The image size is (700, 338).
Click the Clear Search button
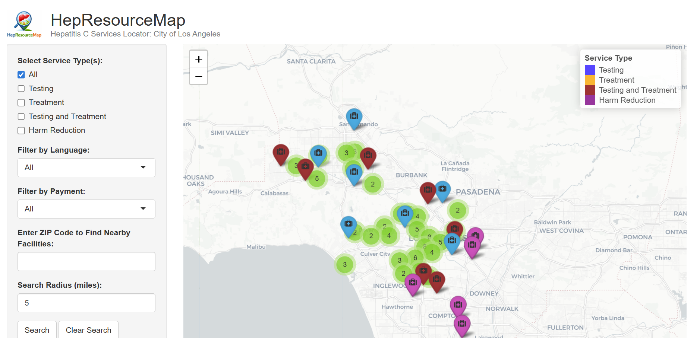(88, 330)
